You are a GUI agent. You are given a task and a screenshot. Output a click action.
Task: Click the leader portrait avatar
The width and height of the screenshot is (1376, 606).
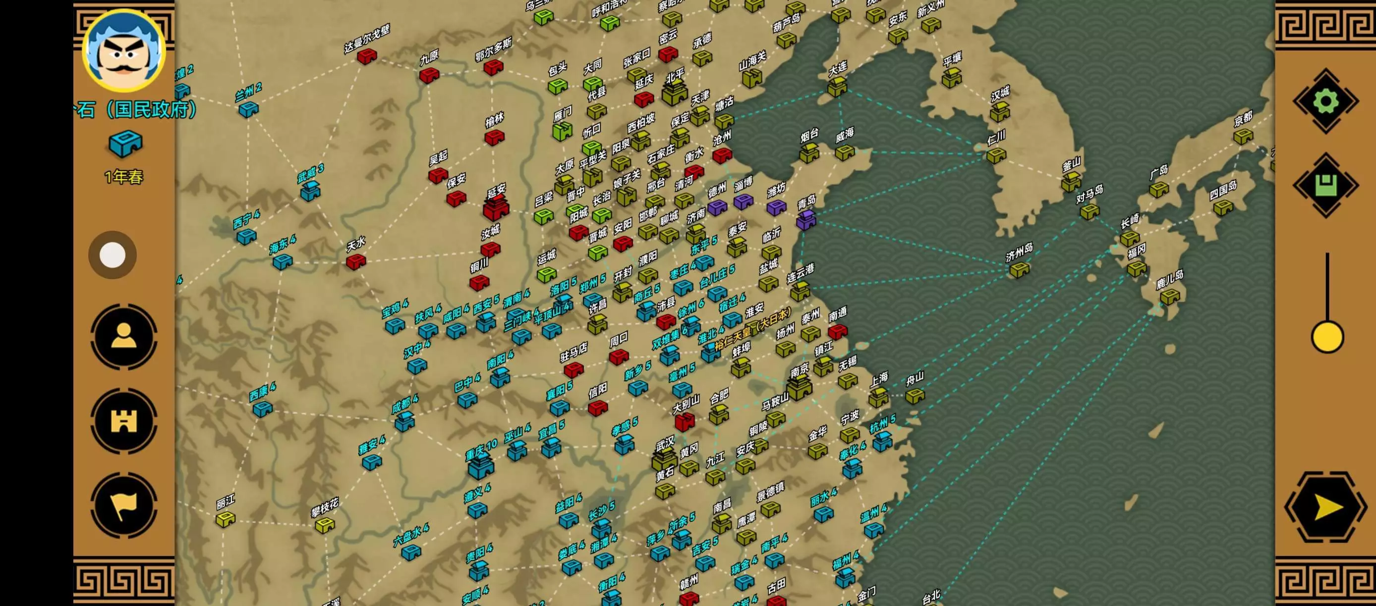[124, 52]
